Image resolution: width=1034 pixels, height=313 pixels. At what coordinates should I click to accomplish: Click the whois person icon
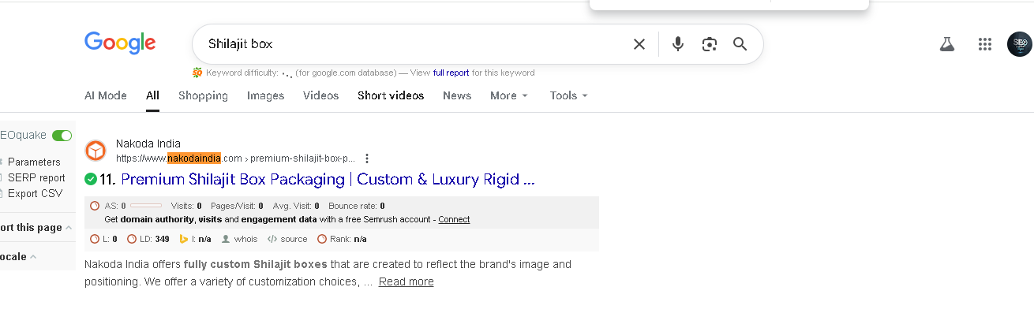[226, 239]
